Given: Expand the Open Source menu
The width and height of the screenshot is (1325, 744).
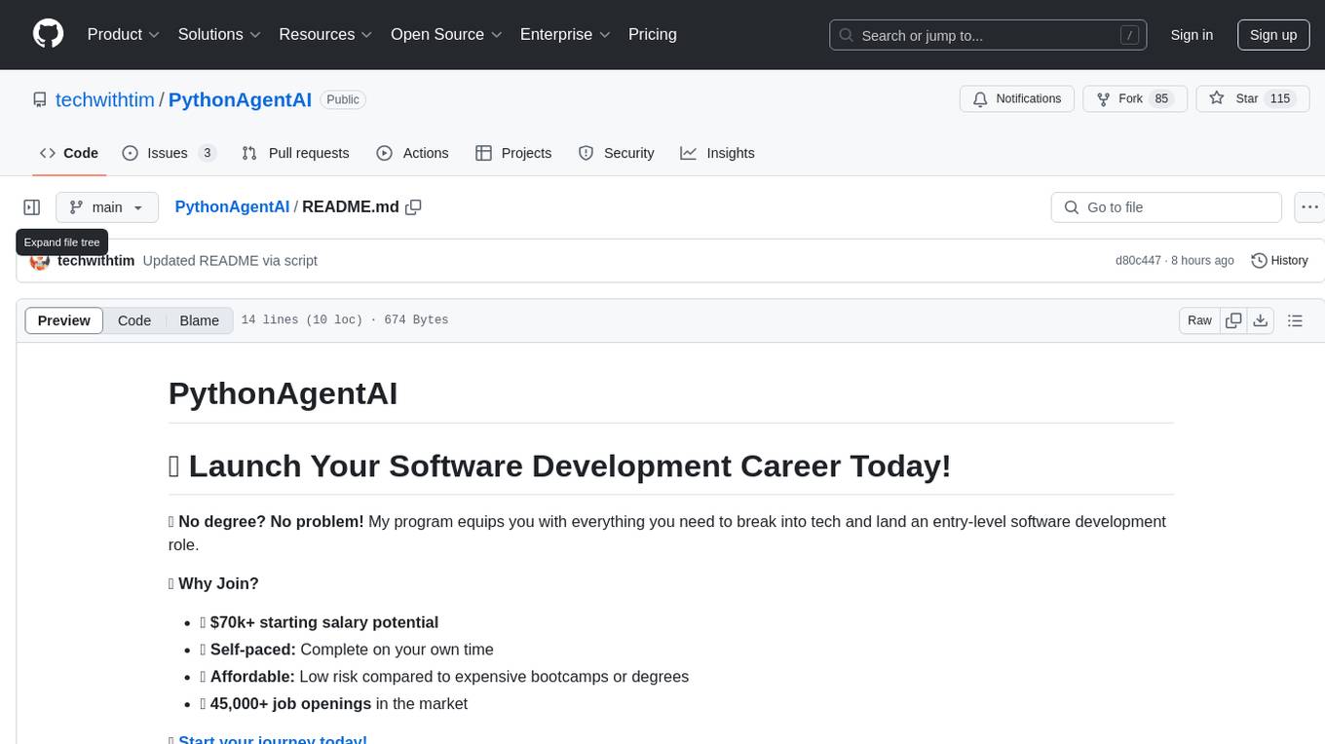Looking at the screenshot, I should point(446,34).
